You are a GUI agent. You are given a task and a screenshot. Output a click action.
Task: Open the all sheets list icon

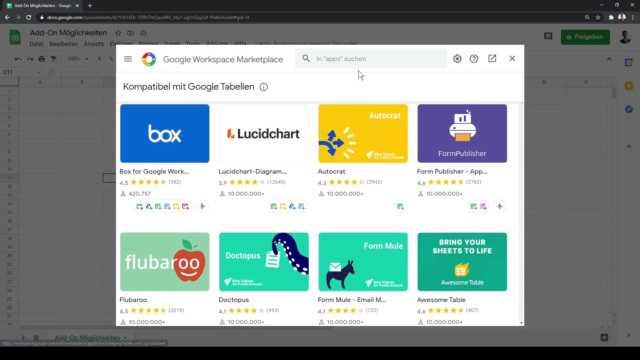coord(36,337)
